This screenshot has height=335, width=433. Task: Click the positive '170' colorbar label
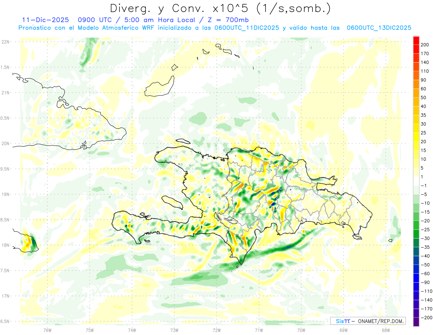coord(425,53)
